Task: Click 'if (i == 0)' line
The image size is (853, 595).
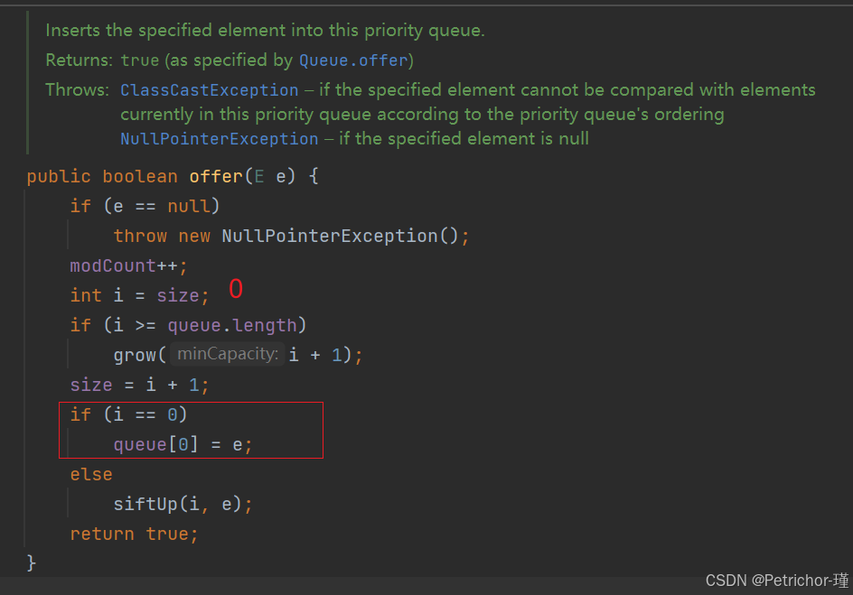Action: point(128,415)
